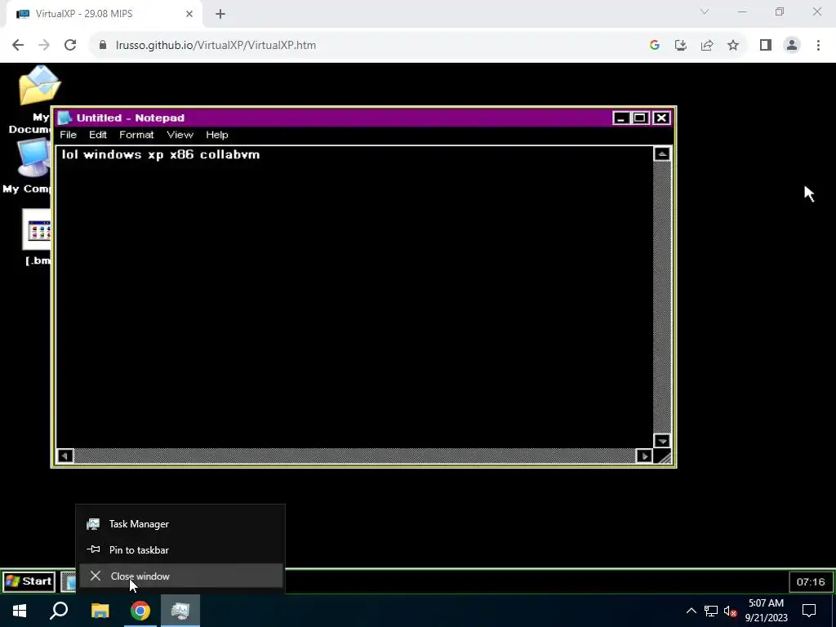Image resolution: width=836 pixels, height=627 pixels.
Task: Open the Notepad Format menu
Action: tap(136, 135)
